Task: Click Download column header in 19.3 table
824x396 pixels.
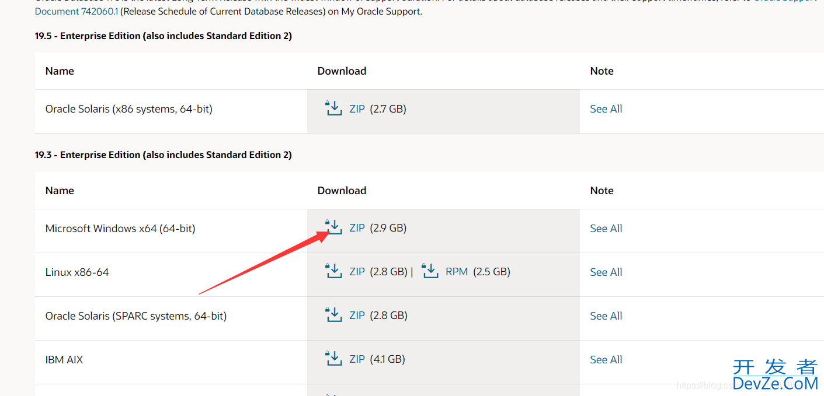Action: (x=342, y=190)
